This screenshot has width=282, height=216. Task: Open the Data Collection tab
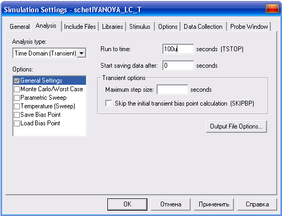pyautogui.click(x=203, y=27)
